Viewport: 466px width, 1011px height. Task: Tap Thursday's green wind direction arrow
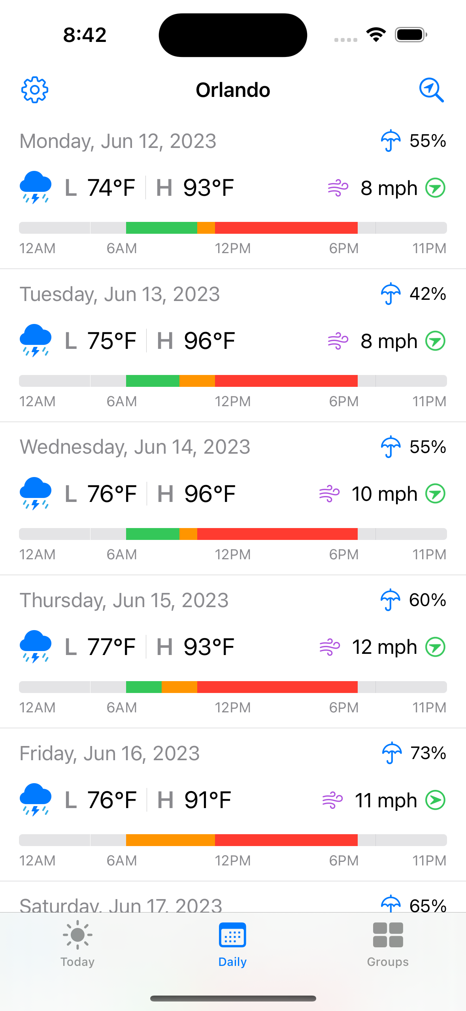[x=435, y=647]
